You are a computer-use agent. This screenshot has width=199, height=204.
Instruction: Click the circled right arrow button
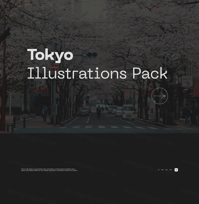(160, 96)
